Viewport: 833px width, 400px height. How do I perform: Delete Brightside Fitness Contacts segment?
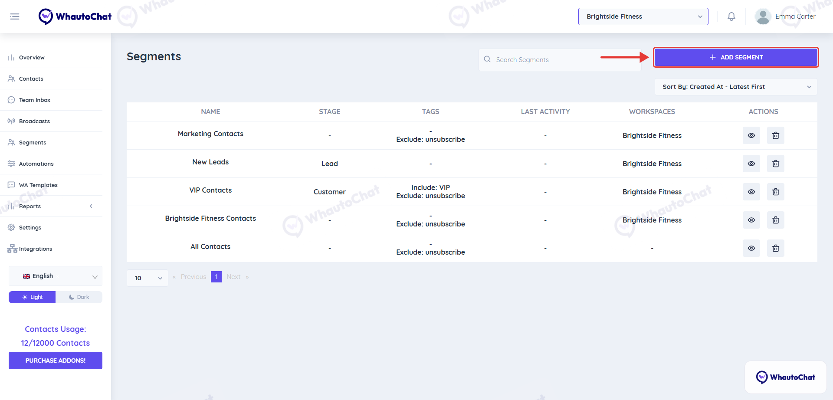776,220
